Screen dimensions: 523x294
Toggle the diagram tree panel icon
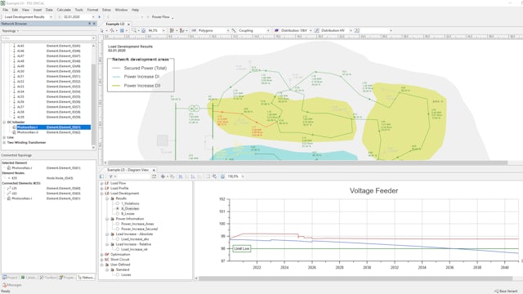coord(101,176)
